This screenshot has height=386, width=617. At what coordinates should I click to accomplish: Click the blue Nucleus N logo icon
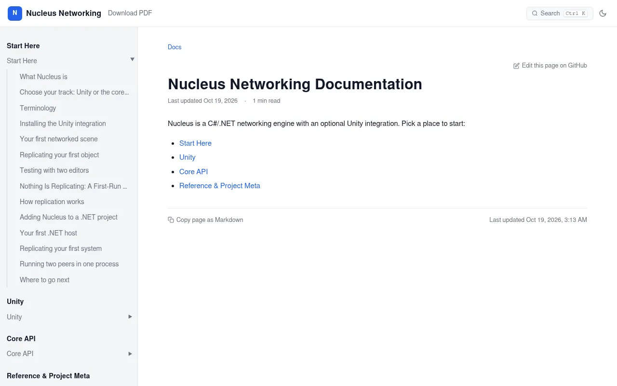(15, 14)
